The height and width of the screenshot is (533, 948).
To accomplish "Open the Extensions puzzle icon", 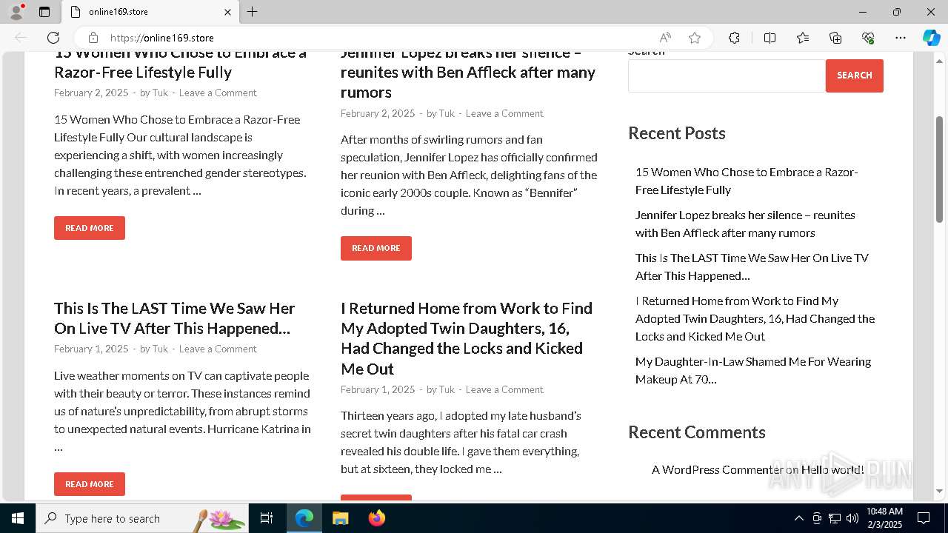I will (x=734, y=38).
